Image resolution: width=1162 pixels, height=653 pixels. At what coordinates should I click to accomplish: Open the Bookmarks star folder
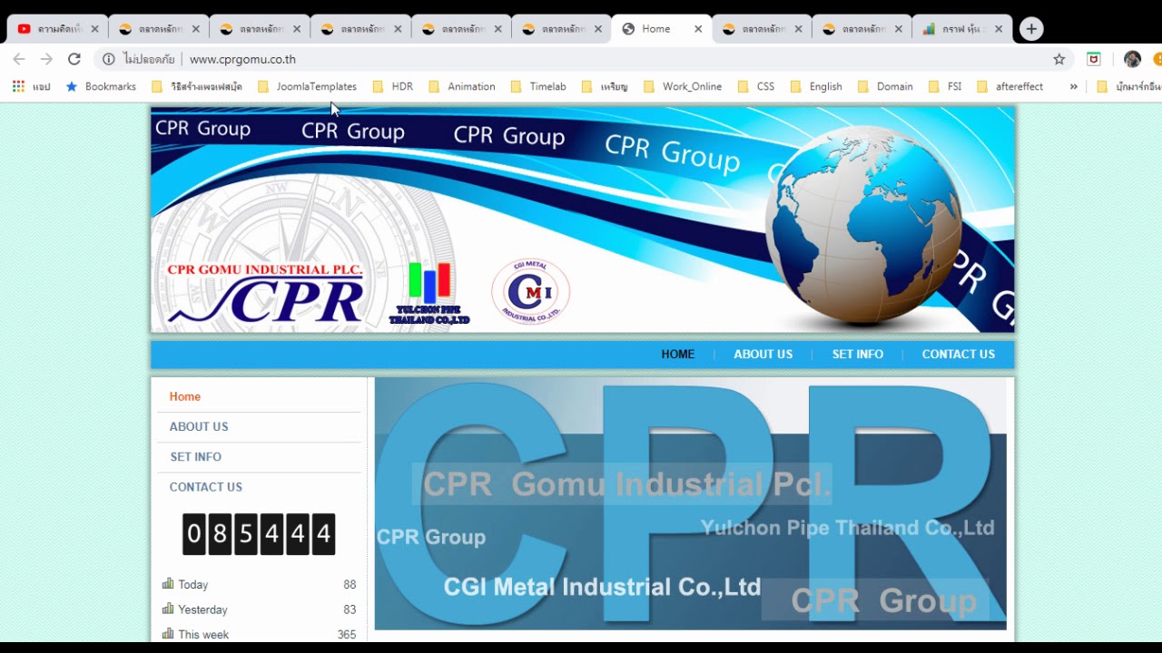point(101,86)
